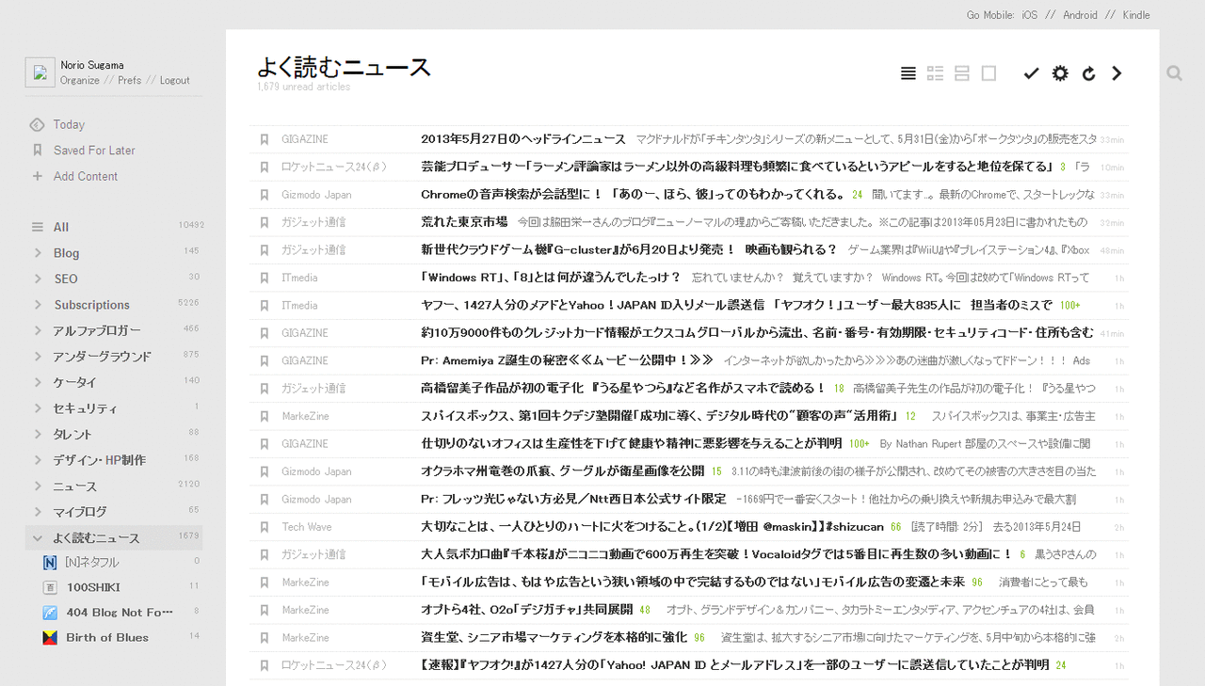Bookmark the Chromeの音声検索 article
Image resolution: width=1205 pixels, height=686 pixels.
click(x=265, y=195)
